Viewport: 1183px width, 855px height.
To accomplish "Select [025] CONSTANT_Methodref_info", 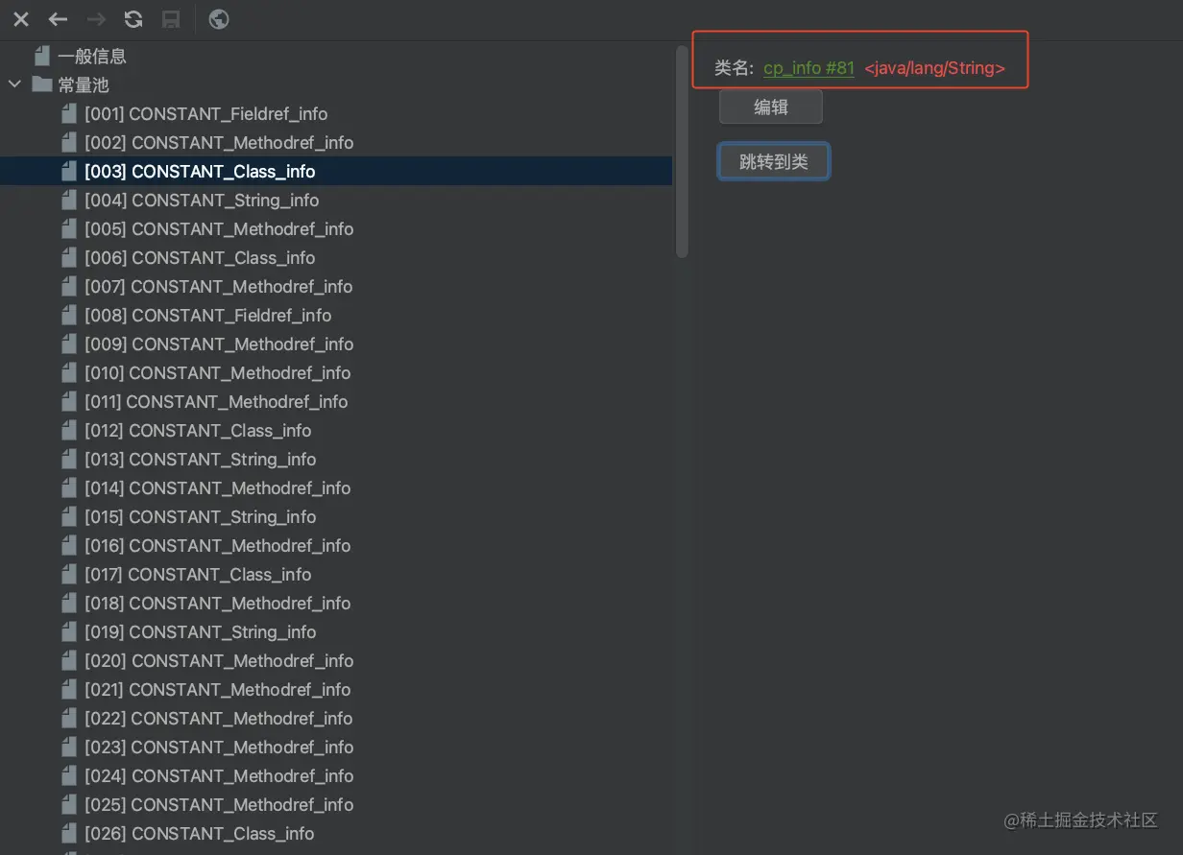I will pyautogui.click(x=336, y=804).
